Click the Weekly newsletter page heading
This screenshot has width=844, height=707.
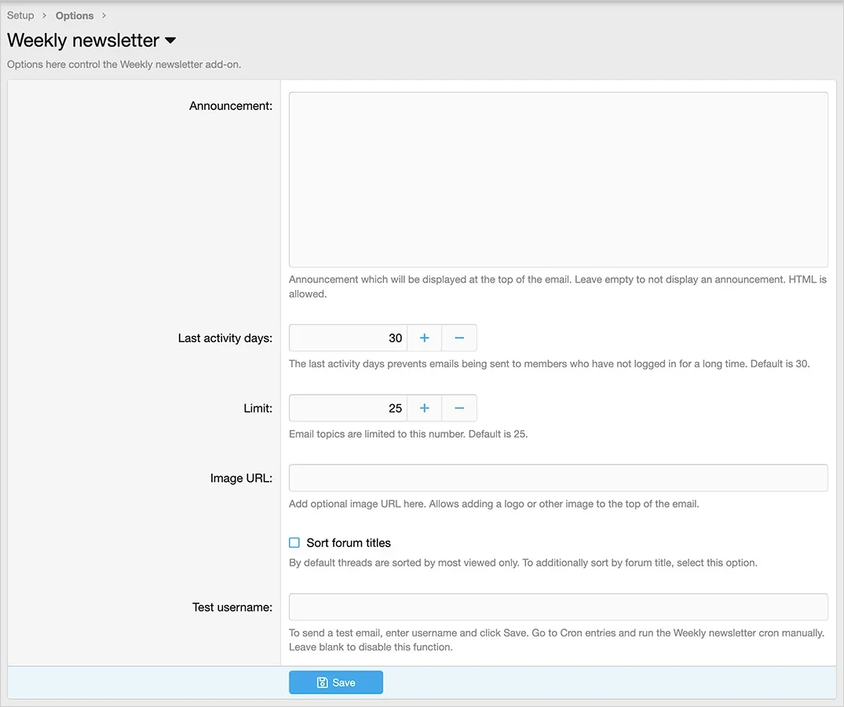click(83, 41)
